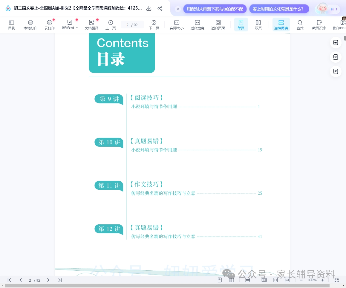346x288 pixels.
Task: Click the 第 10 讲 chapter badge
Action: pyautogui.click(x=109, y=142)
